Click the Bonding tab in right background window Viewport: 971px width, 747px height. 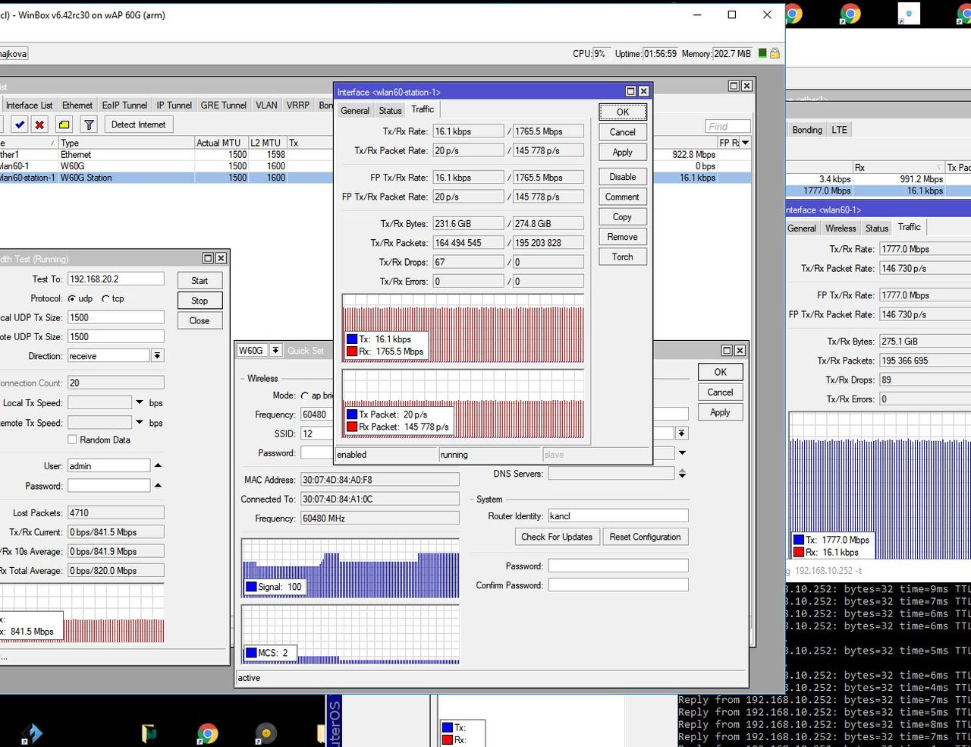(x=807, y=130)
